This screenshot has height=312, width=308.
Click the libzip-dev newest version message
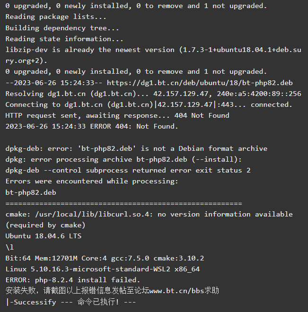click(153, 55)
